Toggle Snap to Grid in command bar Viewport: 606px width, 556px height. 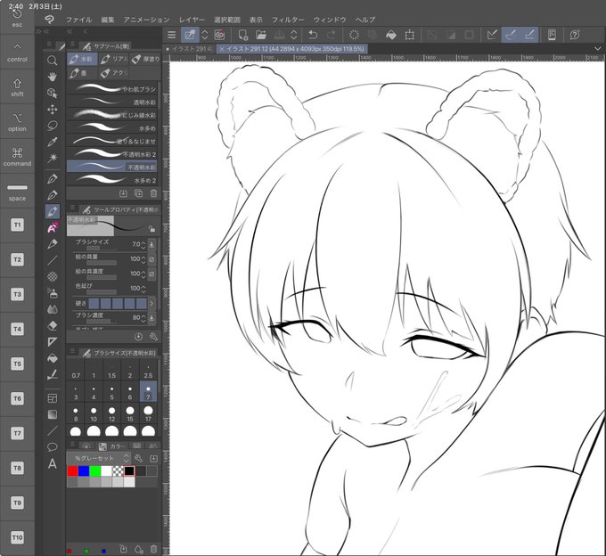529,35
